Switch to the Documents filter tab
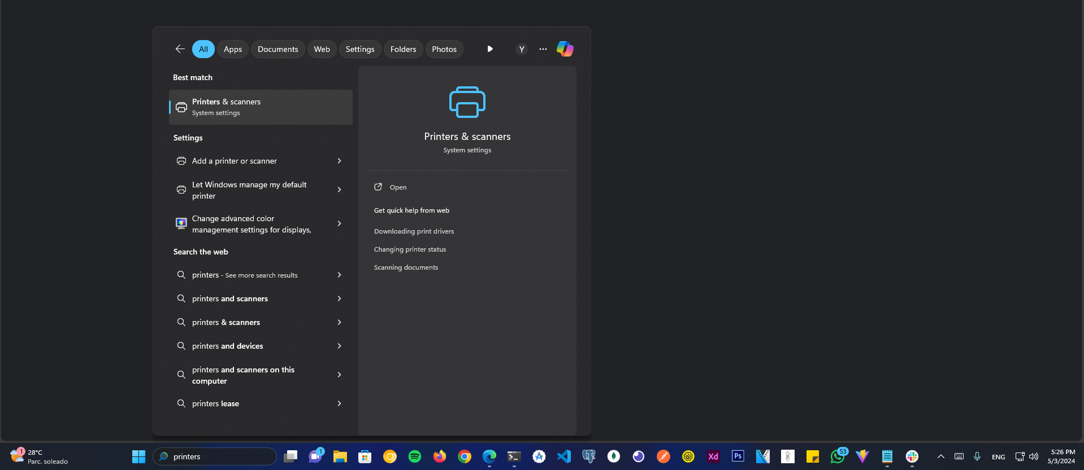1084x470 pixels. click(278, 49)
